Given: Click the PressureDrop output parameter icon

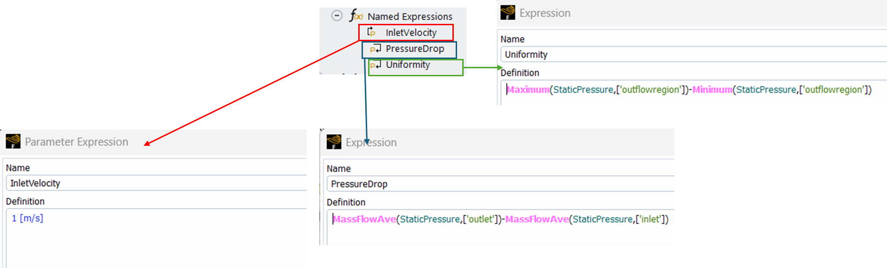Looking at the screenshot, I should [x=376, y=49].
